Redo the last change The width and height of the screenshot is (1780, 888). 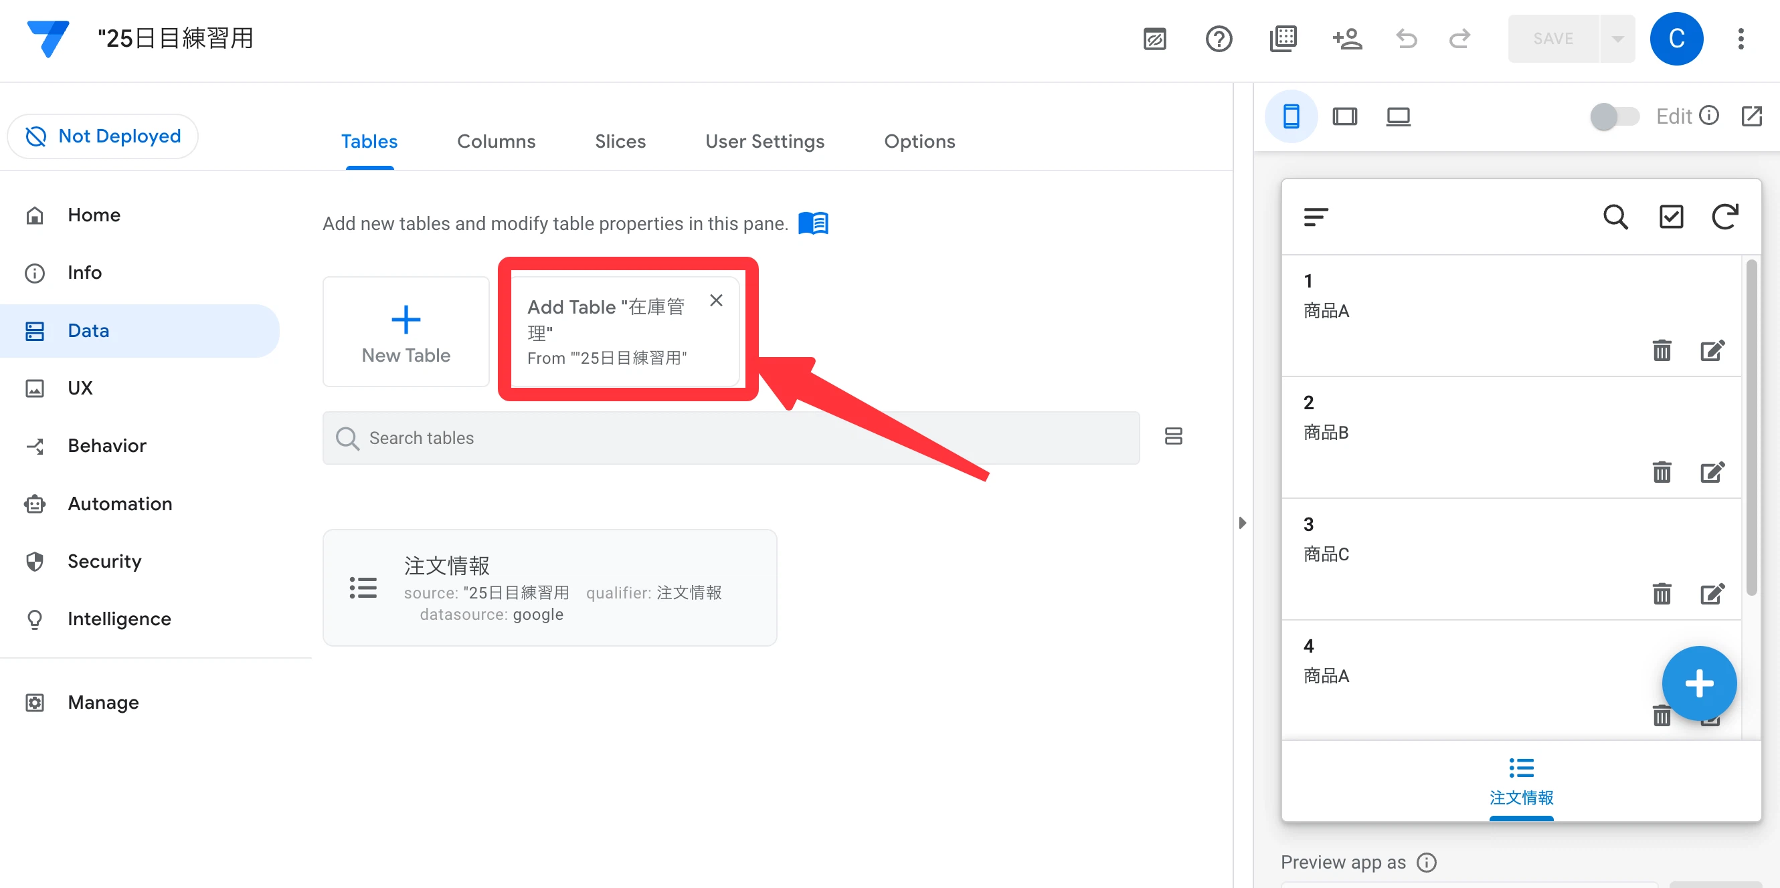pos(1460,39)
